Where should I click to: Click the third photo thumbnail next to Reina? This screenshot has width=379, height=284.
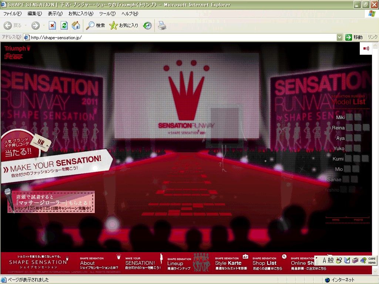click(x=366, y=127)
